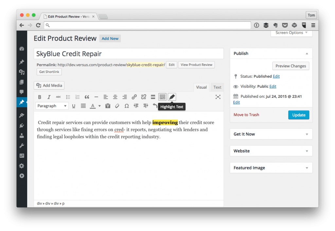335x231 pixels.
Task: Toggle bold formatting in the editor
Action: click(40, 97)
